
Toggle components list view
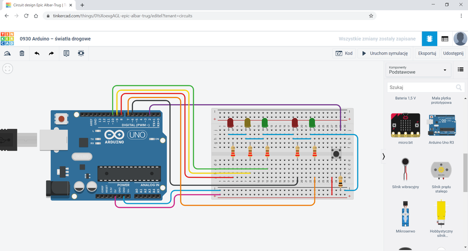461,70
